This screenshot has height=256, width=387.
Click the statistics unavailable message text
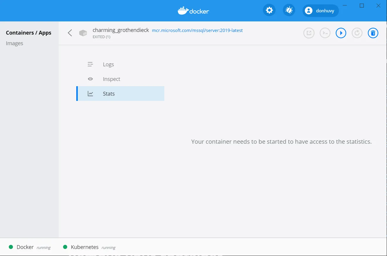281,142
